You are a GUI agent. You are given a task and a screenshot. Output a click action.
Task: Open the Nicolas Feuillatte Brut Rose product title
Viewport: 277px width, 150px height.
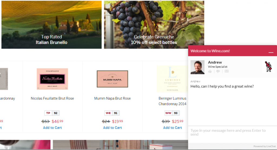click(x=52, y=98)
